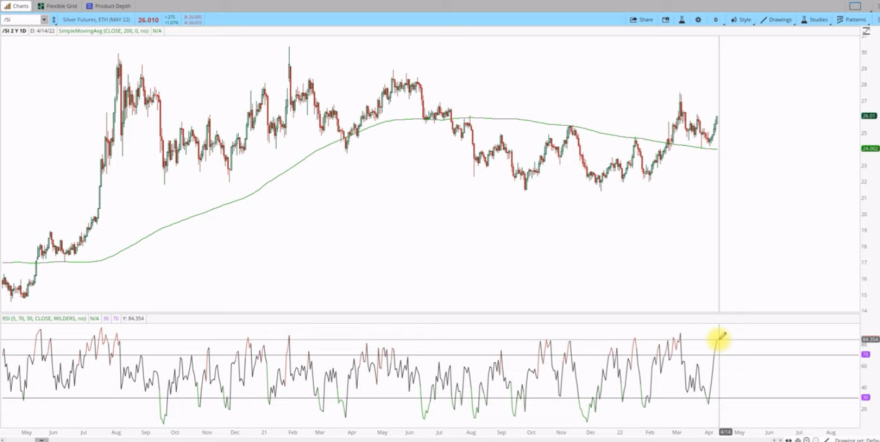Open the calendar/events icon next to Share
The image size is (880, 442).
665,19
